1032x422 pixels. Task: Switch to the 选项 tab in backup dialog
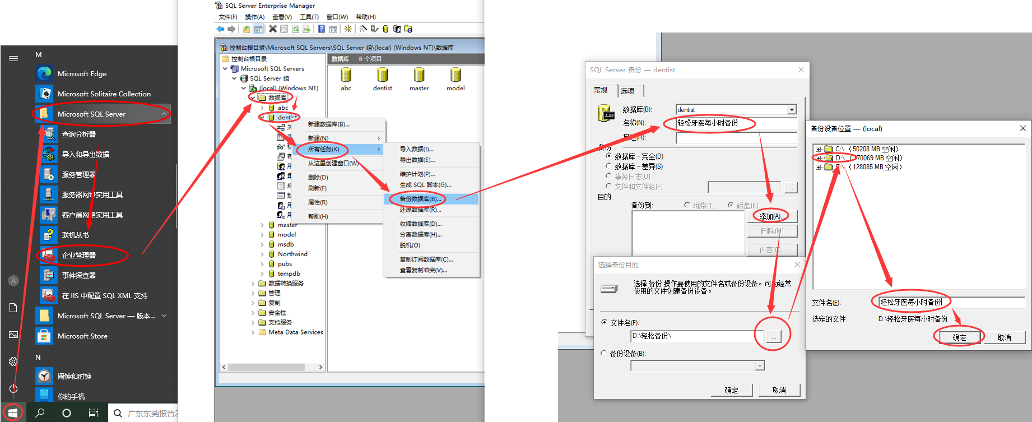(627, 91)
